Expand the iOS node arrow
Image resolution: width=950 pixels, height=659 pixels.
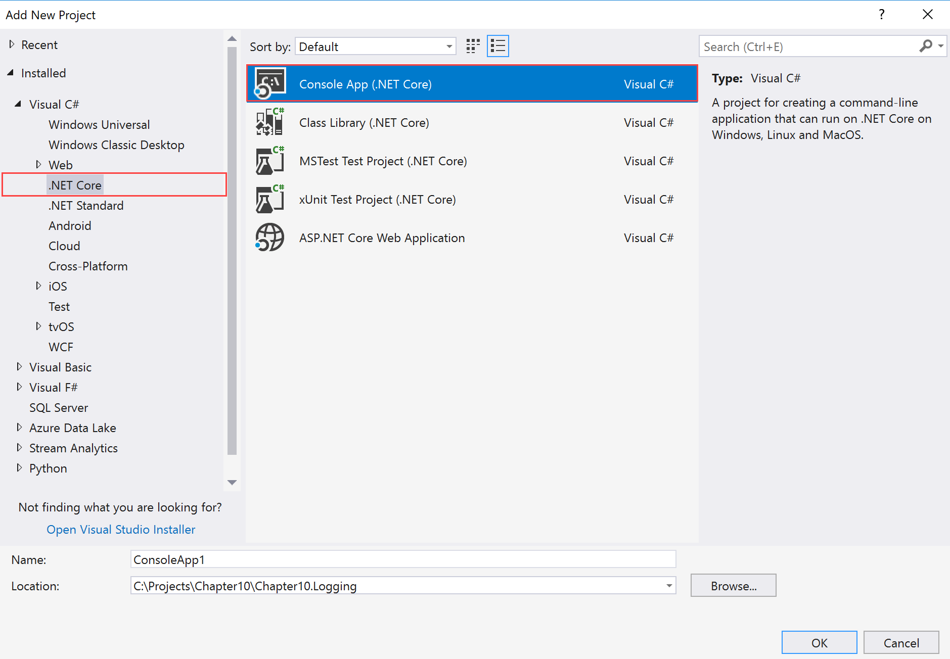coord(38,286)
